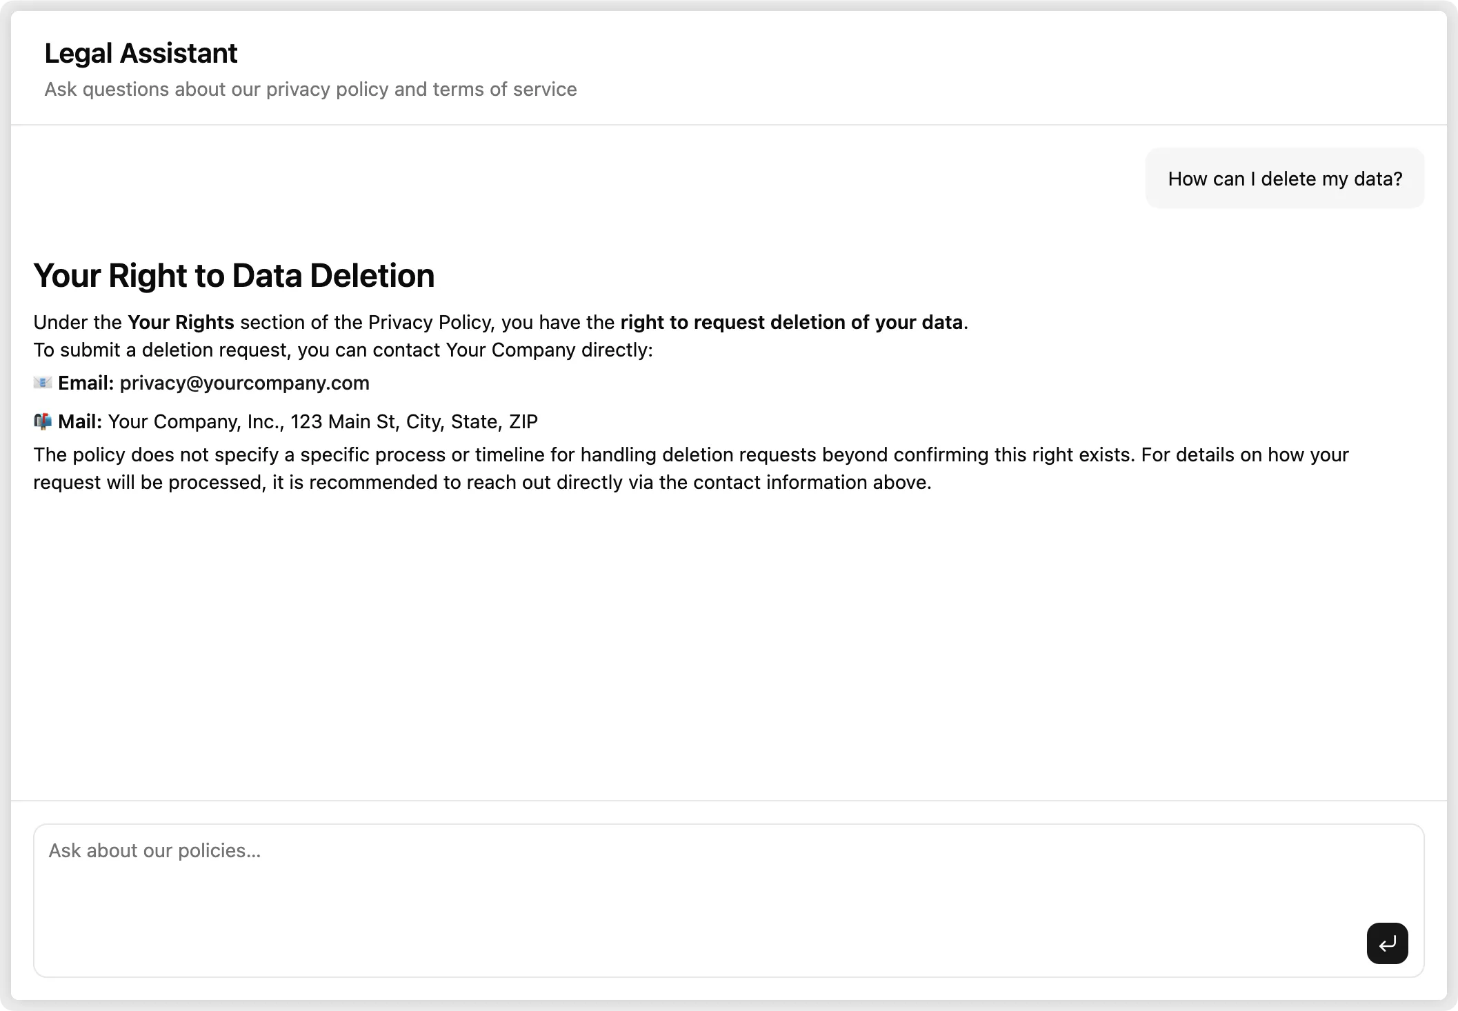The width and height of the screenshot is (1458, 1011).
Task: Click the mailbox emoji icon
Action: [x=43, y=421]
